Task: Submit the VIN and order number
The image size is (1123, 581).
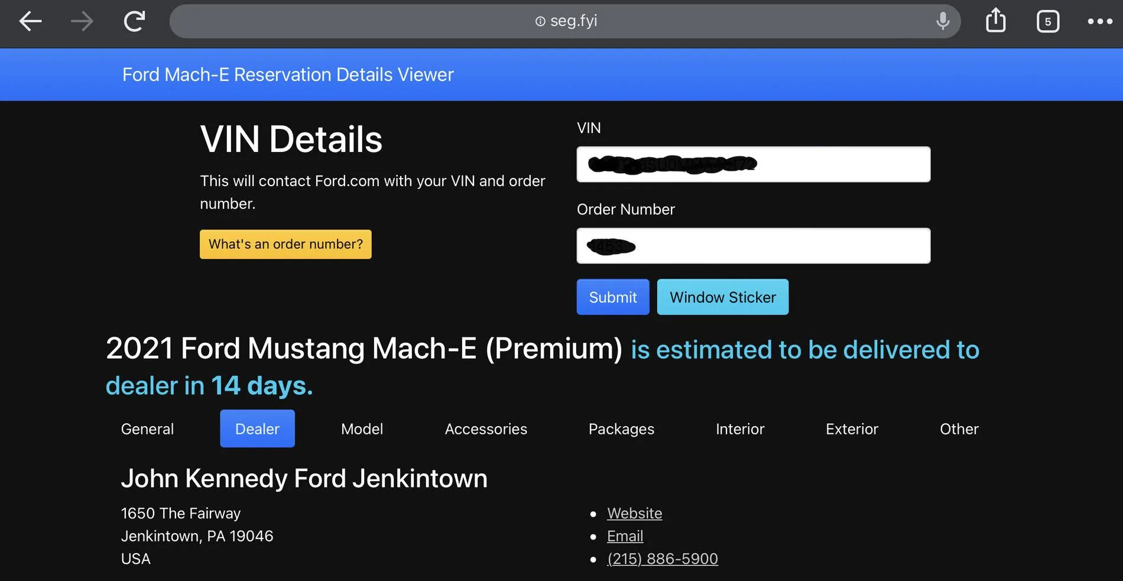Action: point(613,297)
